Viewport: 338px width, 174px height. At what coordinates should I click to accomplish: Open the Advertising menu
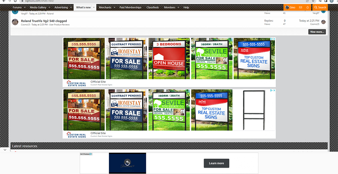61,7
